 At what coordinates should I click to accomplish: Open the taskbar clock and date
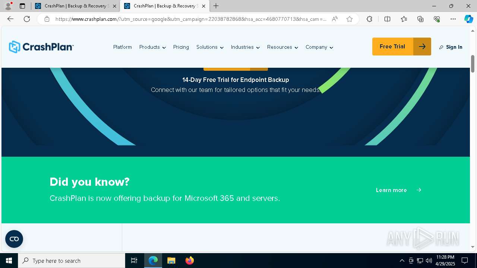445,261
